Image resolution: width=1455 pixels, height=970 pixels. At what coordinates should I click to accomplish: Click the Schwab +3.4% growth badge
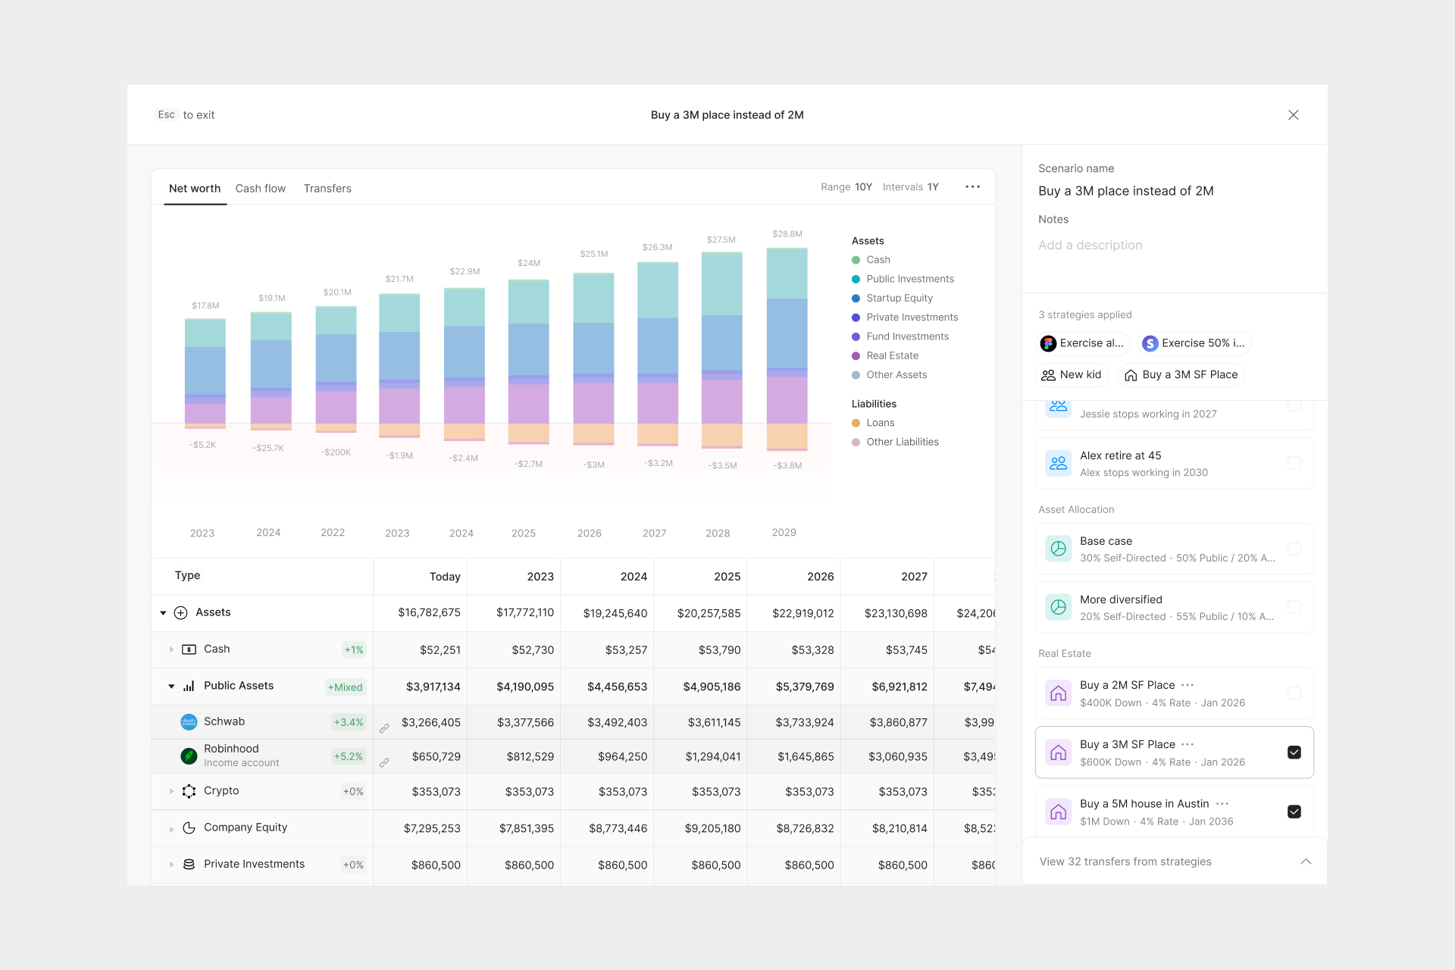point(349,722)
